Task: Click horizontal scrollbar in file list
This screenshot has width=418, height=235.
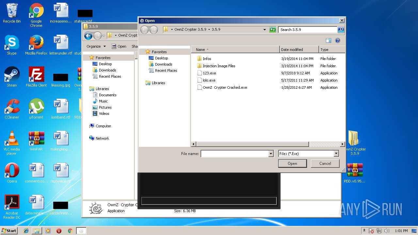Action: [x=252, y=144]
